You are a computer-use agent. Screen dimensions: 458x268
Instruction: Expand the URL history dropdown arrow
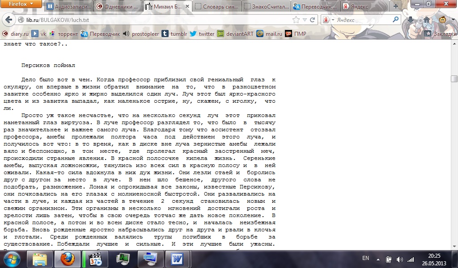point(305,20)
